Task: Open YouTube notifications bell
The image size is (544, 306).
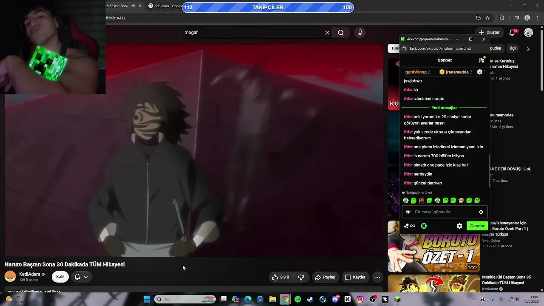Action: (513, 32)
